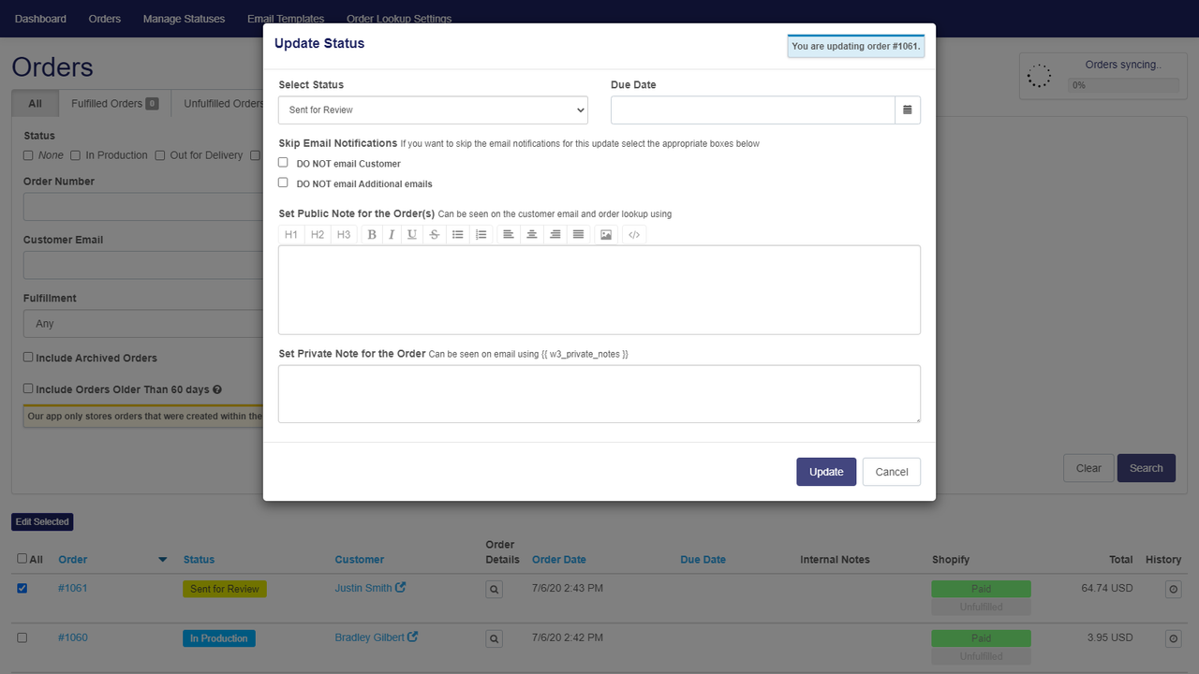Sort orders by Status column
The width and height of the screenshot is (1199, 674).
click(x=199, y=560)
